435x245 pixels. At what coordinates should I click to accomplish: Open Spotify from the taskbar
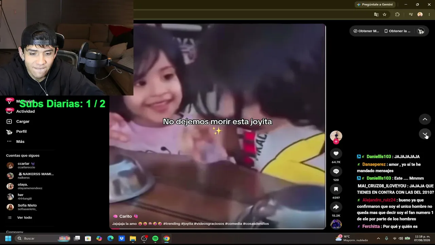pyautogui.click(x=155, y=239)
